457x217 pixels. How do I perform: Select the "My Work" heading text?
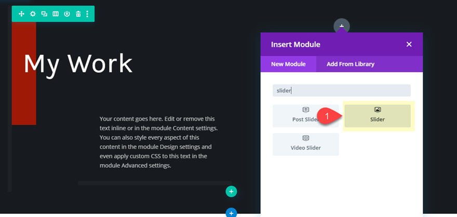78,63
